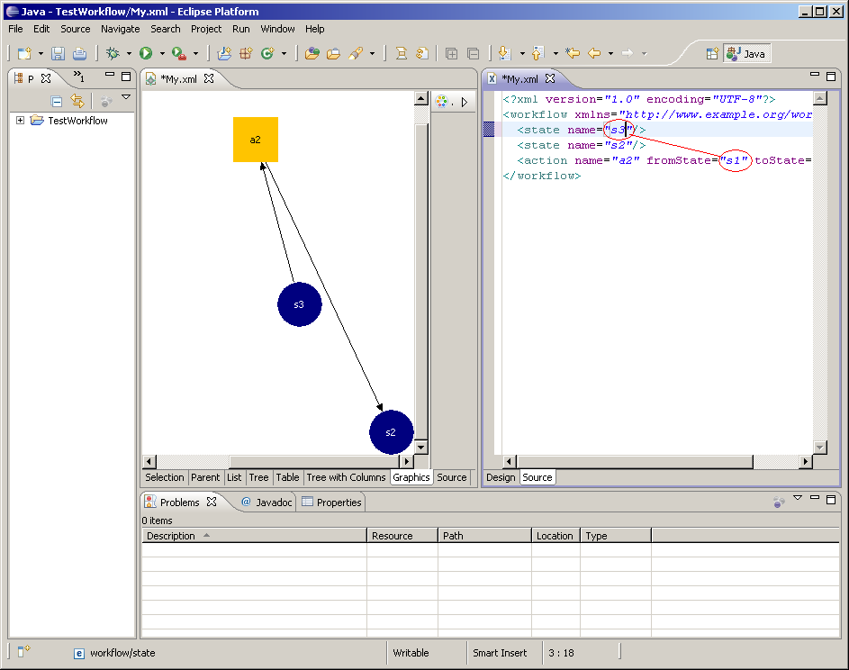
Task: Open the Navigate menu
Action: tap(120, 29)
